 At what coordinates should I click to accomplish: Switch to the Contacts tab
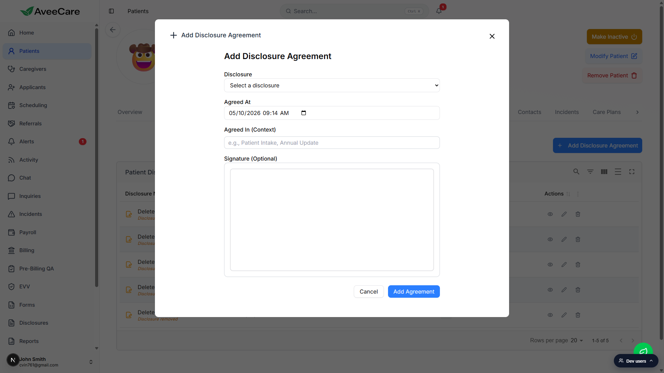(529, 112)
